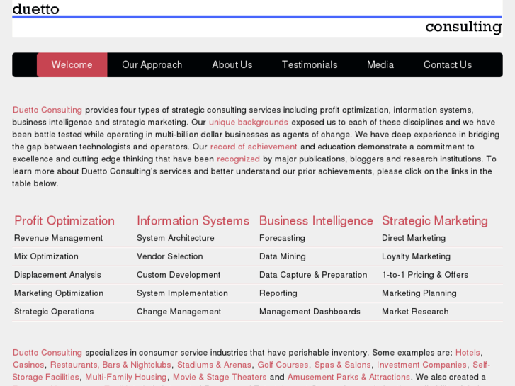
Task: Open the Welcome tab
Action: (x=72, y=64)
